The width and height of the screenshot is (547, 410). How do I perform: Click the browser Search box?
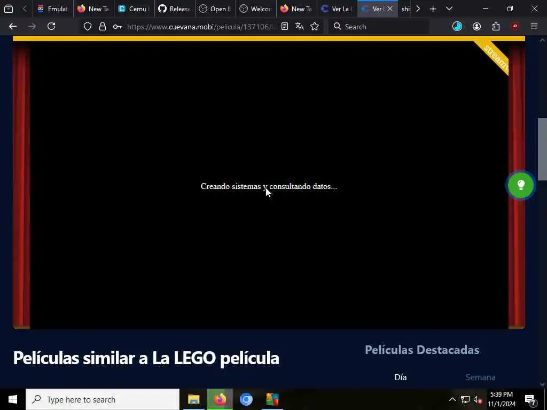pos(379,27)
